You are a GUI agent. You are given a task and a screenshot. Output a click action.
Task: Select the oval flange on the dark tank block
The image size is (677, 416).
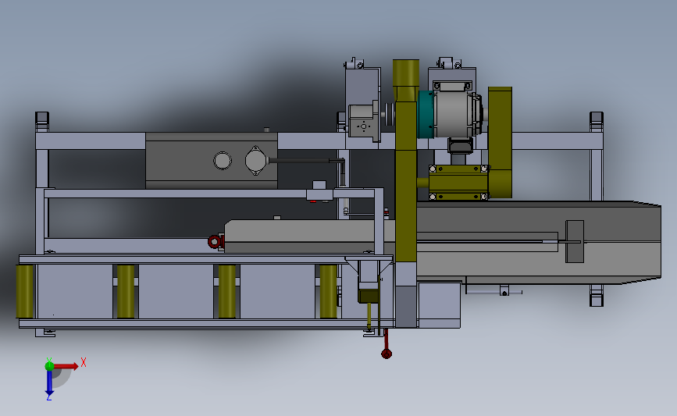[x=255, y=161]
